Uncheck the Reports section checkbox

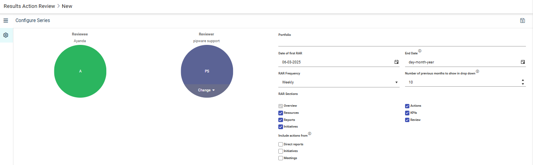[x=281, y=120]
